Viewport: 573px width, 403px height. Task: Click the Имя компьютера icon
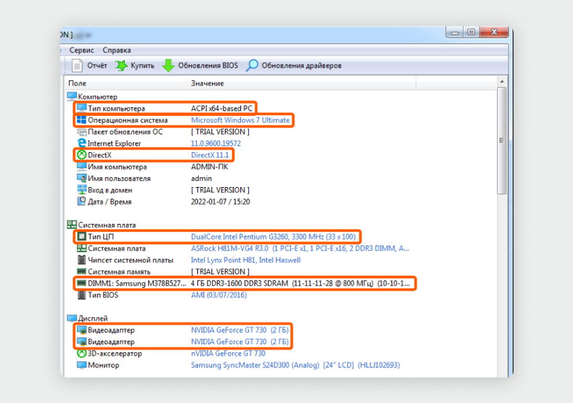pos(81,166)
